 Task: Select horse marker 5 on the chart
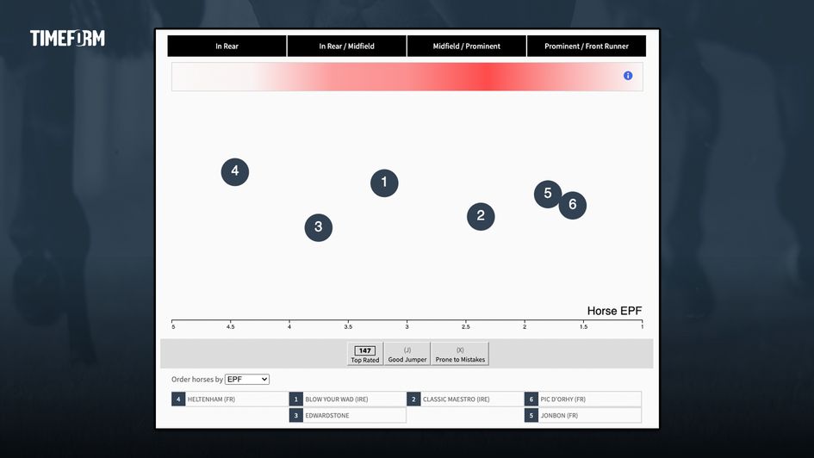(x=546, y=194)
